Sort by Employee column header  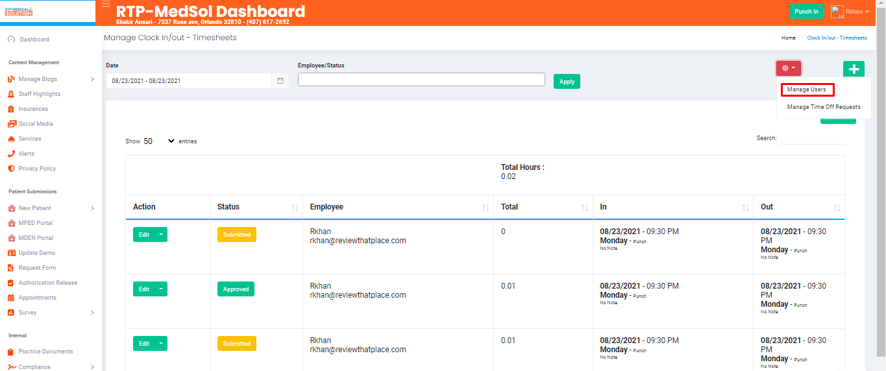pyautogui.click(x=398, y=207)
